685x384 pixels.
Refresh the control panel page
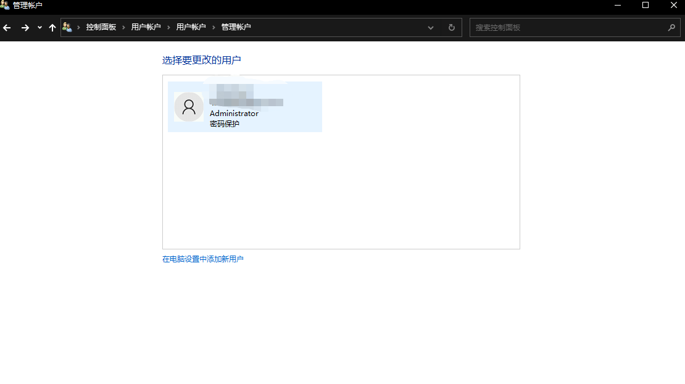tap(452, 28)
